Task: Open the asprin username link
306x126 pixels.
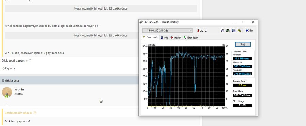Action: (19, 89)
